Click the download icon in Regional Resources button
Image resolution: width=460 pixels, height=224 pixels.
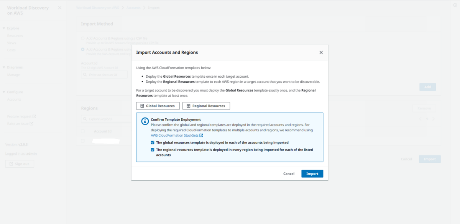pyautogui.click(x=189, y=106)
